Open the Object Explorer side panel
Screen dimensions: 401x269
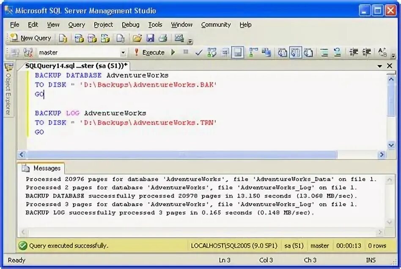9,90
